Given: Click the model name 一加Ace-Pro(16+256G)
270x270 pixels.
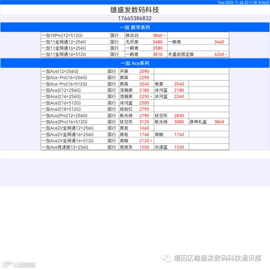Looking at the screenshot, I should 64,77.
